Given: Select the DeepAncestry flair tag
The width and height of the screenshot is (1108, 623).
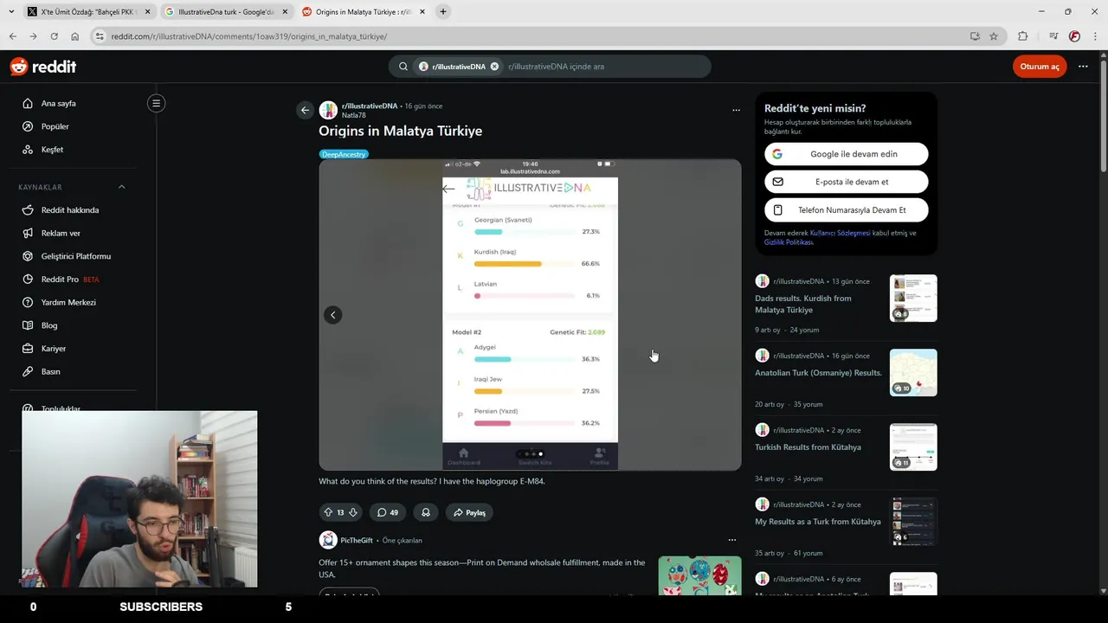Looking at the screenshot, I should click(344, 154).
